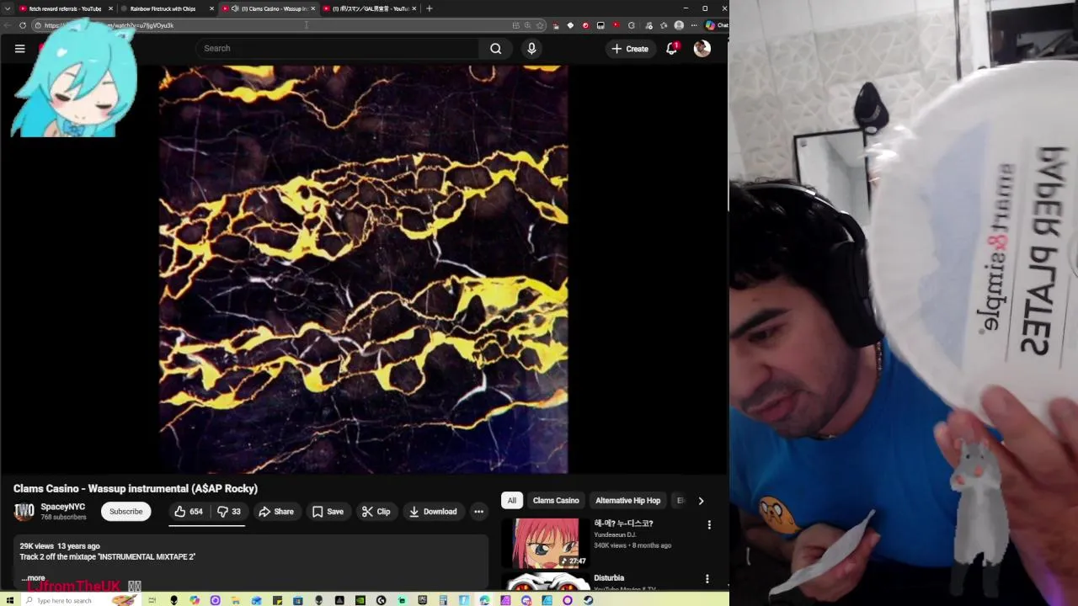This screenshot has height=606, width=1078.
Task: Like the video with 654 likes
Action: click(189, 512)
